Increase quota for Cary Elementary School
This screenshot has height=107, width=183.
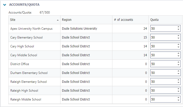[x=178, y=36]
